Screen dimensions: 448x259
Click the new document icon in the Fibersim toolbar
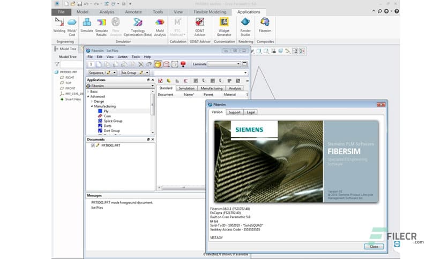99,64
